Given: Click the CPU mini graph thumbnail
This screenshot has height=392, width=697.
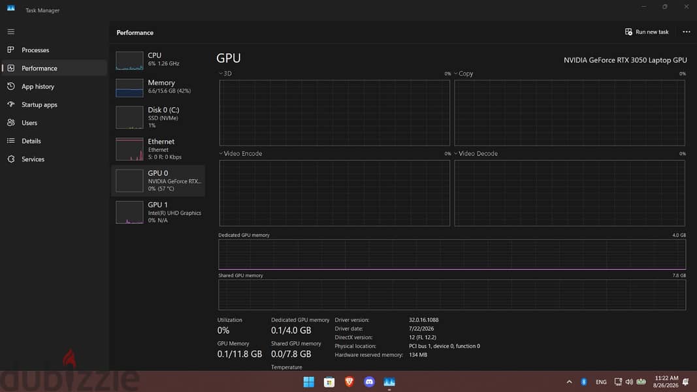Looking at the screenshot, I should click(129, 61).
